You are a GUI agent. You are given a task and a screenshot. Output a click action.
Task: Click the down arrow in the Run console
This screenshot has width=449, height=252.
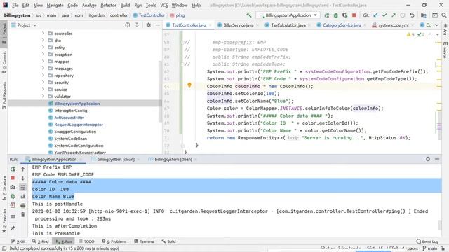click(x=23, y=178)
